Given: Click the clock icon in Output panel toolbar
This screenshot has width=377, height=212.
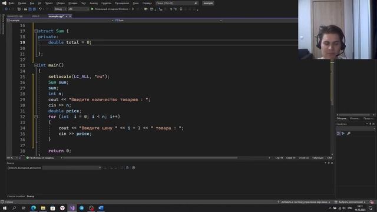Looking at the screenshot, I should pyautogui.click(x=134, y=167).
